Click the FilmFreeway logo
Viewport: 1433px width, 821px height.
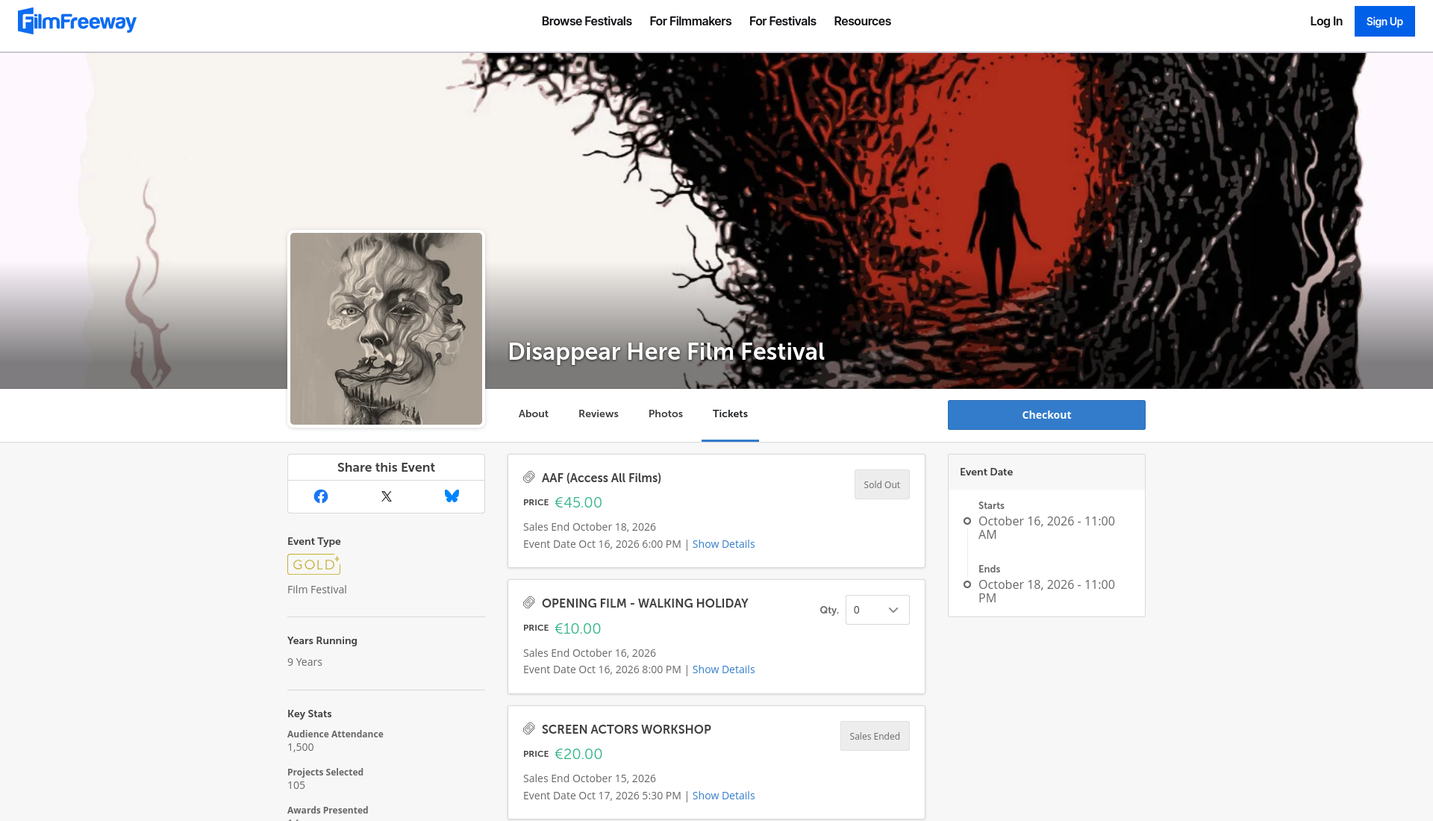(x=77, y=21)
